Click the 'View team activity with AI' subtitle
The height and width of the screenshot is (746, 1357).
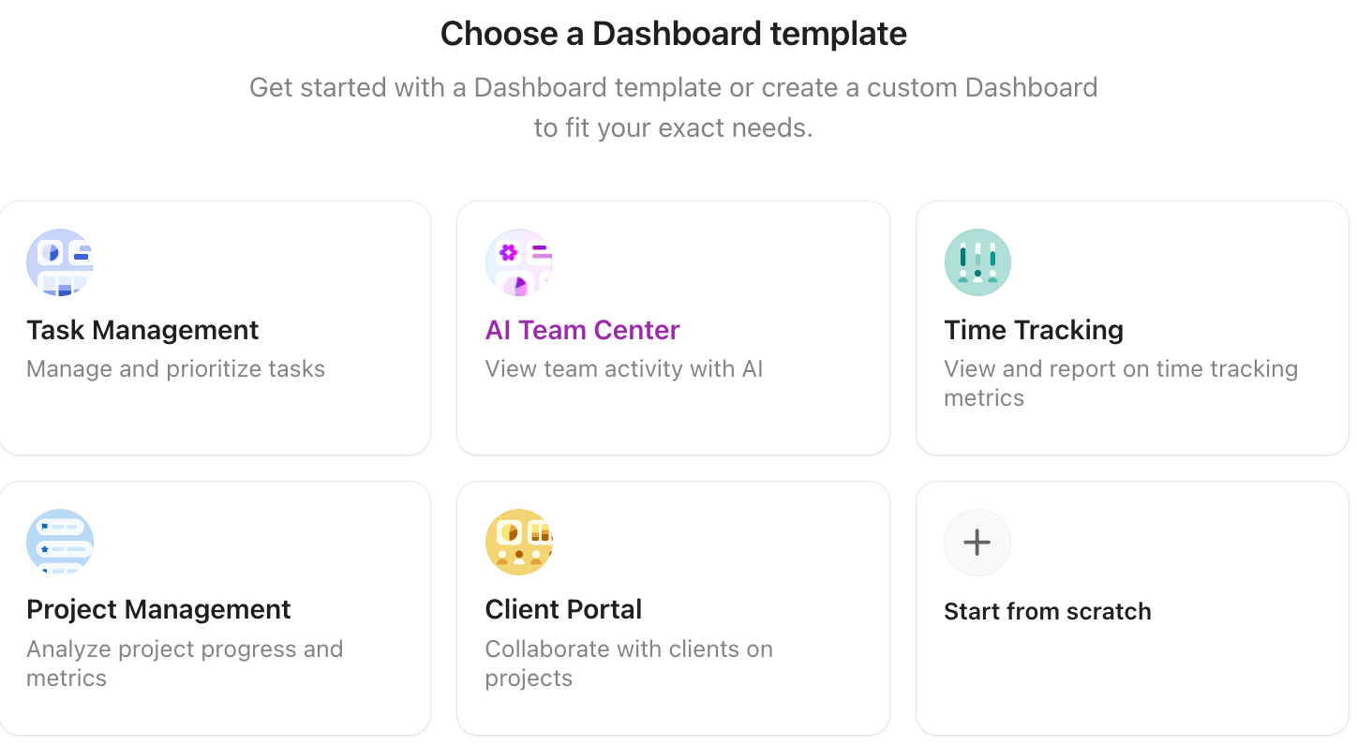[x=623, y=368]
